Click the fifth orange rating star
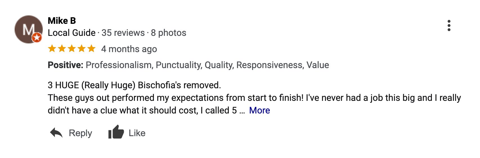This screenshot has width=480, height=158. (x=91, y=49)
